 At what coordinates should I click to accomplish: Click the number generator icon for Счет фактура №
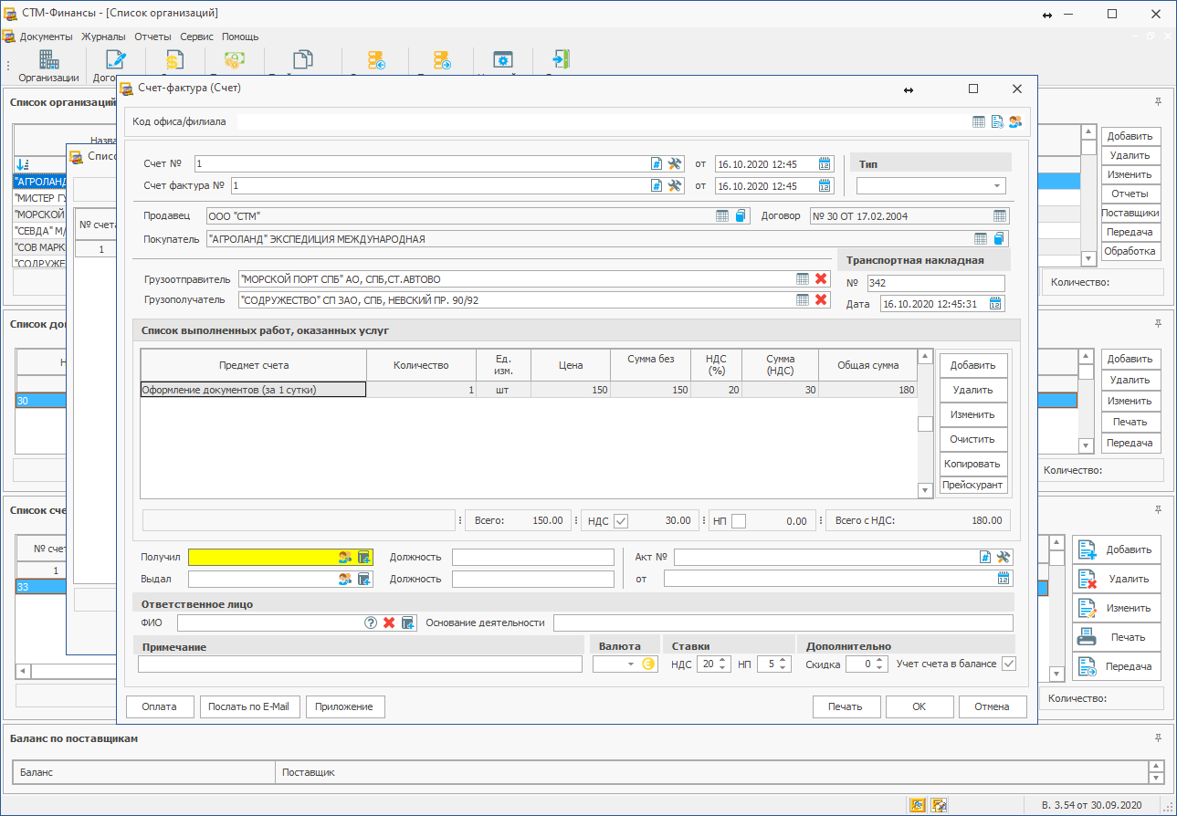pos(656,185)
